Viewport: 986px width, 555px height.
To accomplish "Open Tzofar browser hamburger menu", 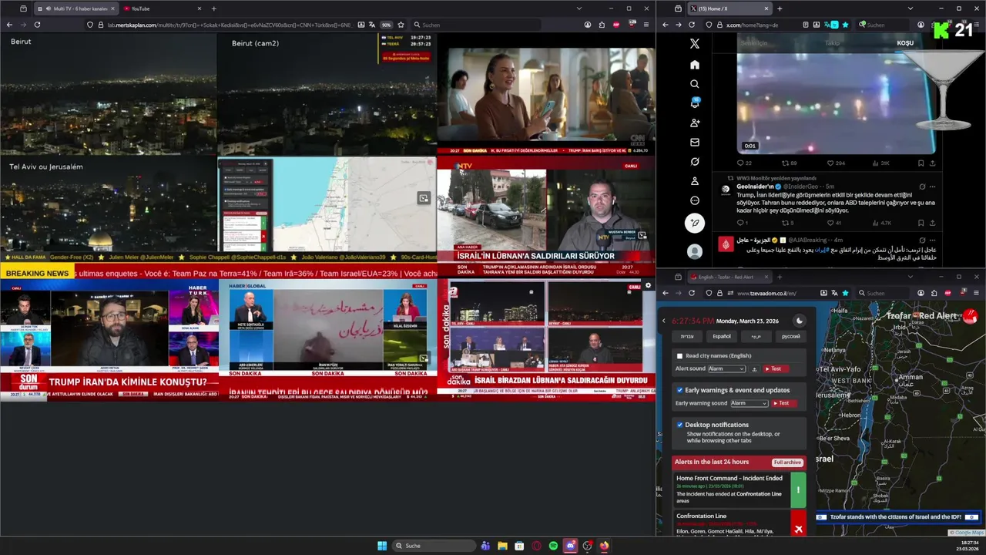I will point(976,293).
